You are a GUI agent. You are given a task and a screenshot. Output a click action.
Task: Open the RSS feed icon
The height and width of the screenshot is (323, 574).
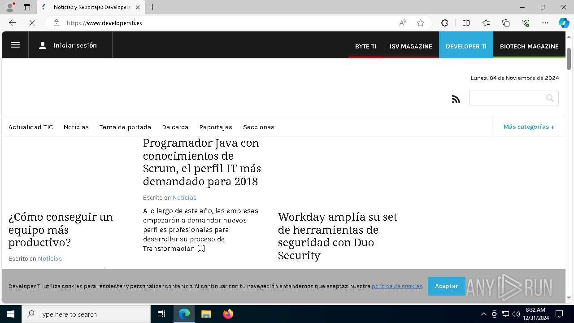456,99
